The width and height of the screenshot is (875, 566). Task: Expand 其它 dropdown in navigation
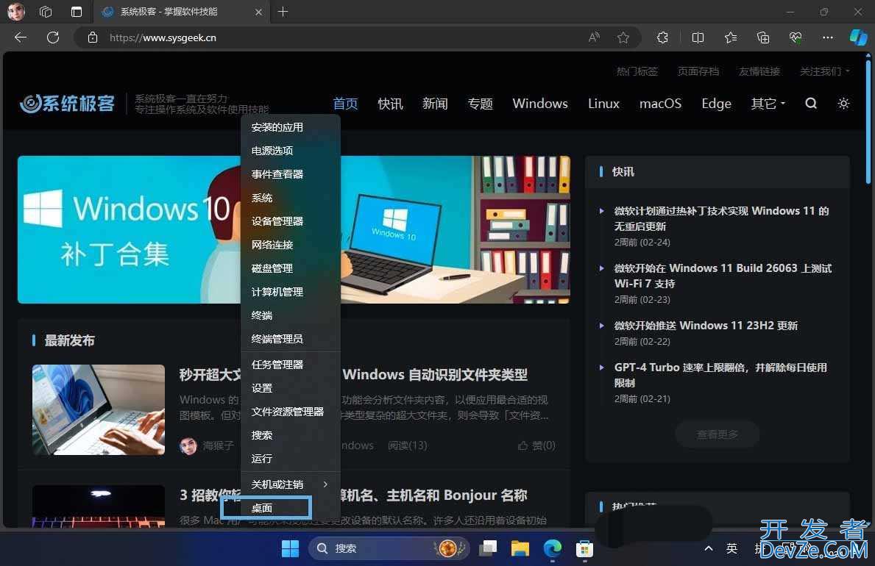click(x=768, y=103)
